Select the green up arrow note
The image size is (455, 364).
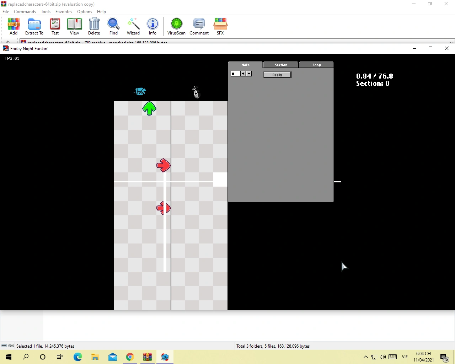pos(149,108)
